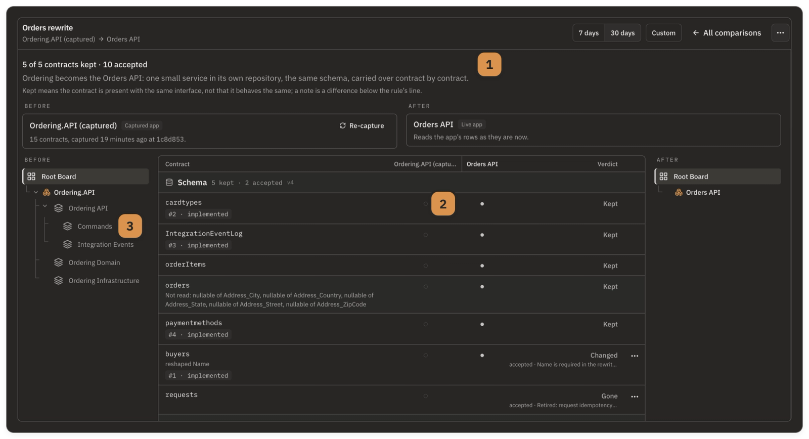This screenshot has height=439, width=809.
Task: Collapse the Ordering.API tree node
Action: coord(36,192)
